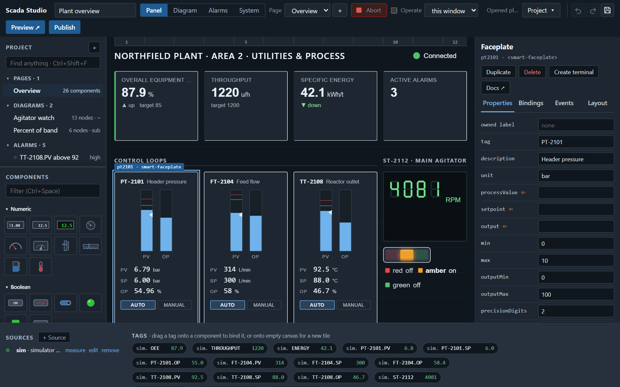Set FT-2104 loop to MANUAL mode

coord(264,305)
